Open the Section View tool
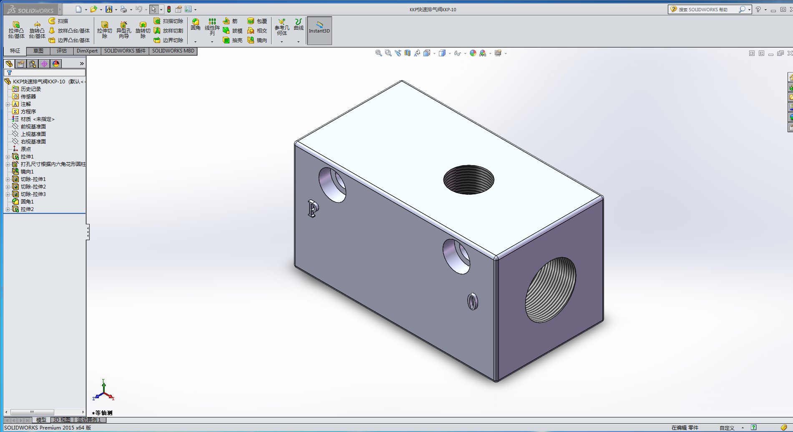The image size is (793, 432). pyautogui.click(x=408, y=53)
